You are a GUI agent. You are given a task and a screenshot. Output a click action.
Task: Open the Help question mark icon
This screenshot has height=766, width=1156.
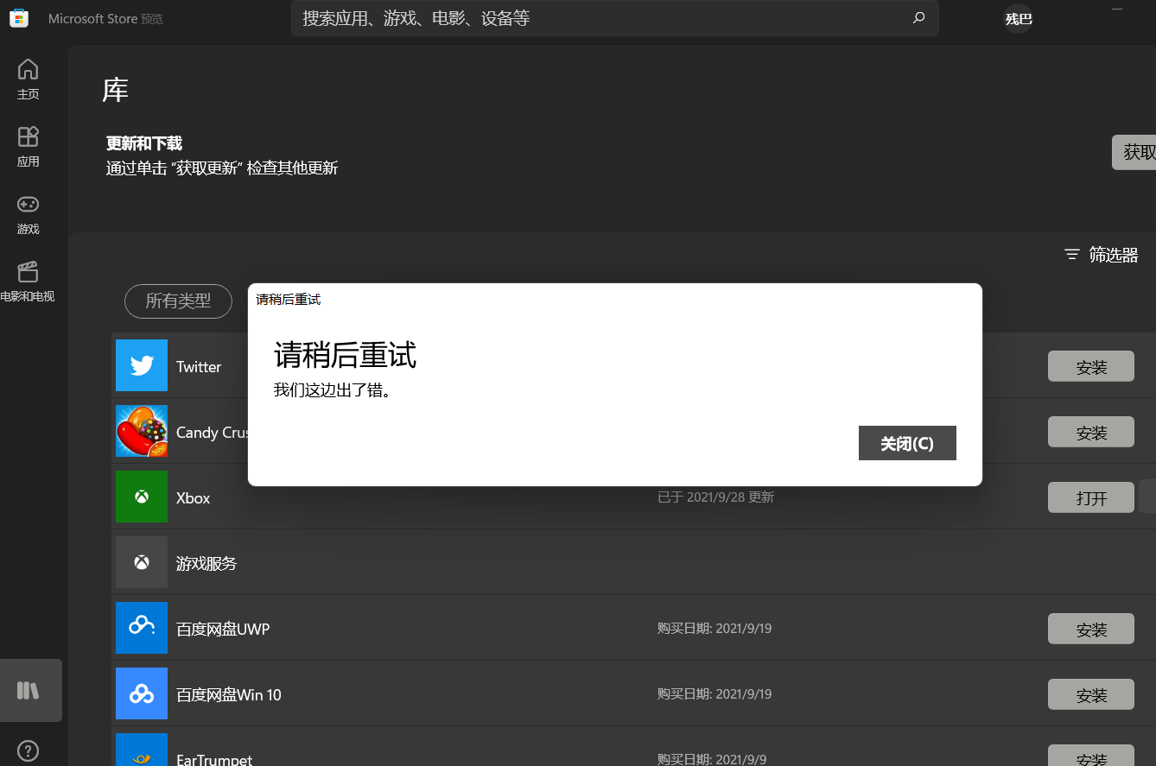click(x=29, y=750)
